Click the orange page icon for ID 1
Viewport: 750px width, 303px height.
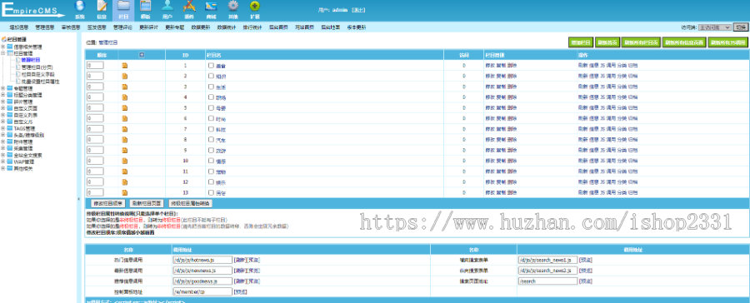[125, 66]
